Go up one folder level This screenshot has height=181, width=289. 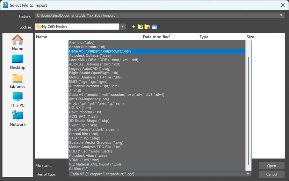click(x=140, y=27)
